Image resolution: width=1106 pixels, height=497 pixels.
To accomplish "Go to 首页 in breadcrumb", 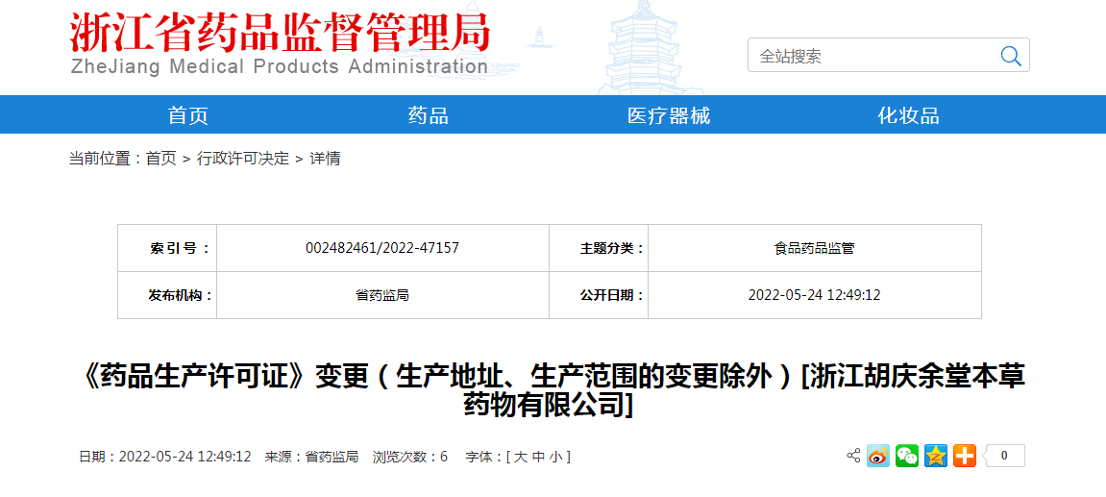I will point(160,159).
